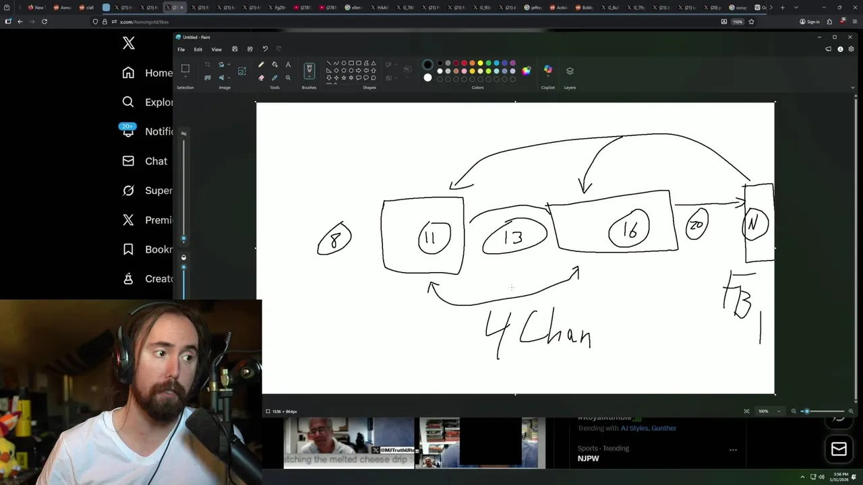Click the Resize and skew icon
The height and width of the screenshot is (485, 863).
click(x=207, y=77)
